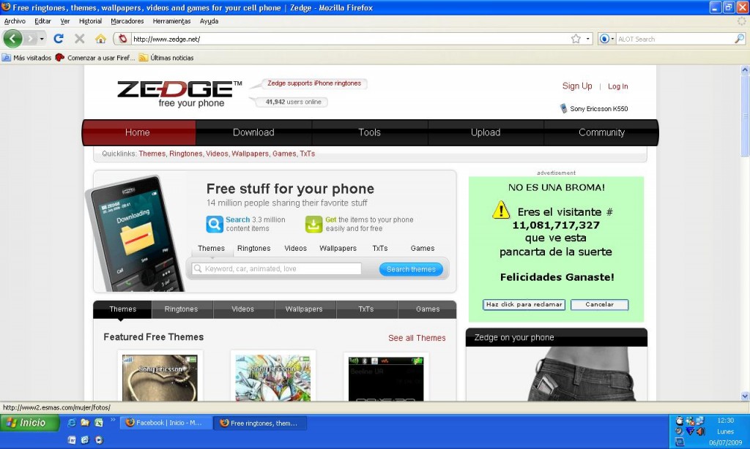
Task: Click the Cancelar button in the ad
Action: 599,305
